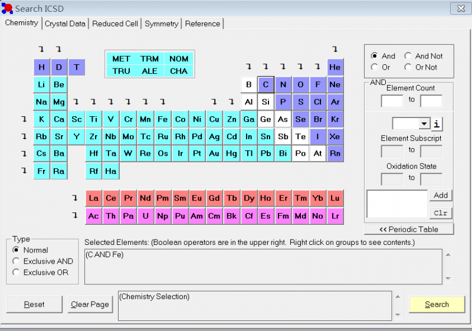Click the CHA element group
472x331 pixels.
(x=179, y=71)
